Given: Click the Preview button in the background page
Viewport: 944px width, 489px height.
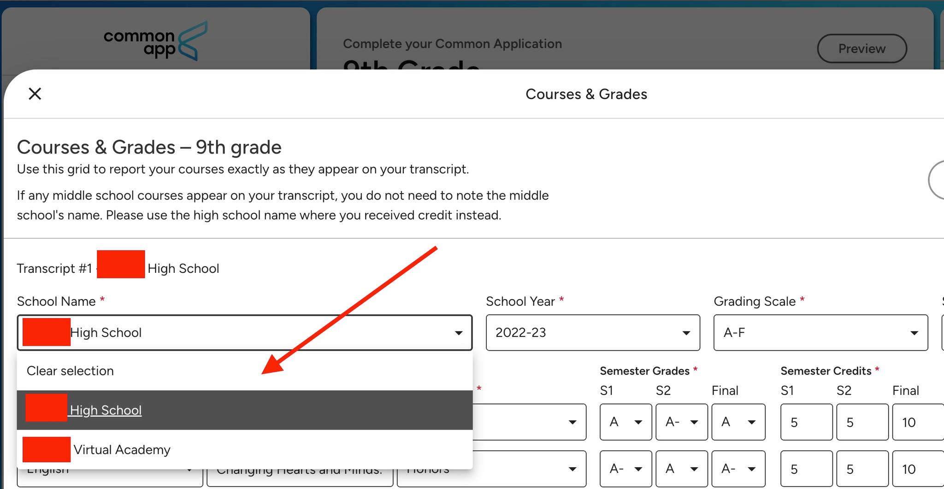Looking at the screenshot, I should click(x=862, y=48).
